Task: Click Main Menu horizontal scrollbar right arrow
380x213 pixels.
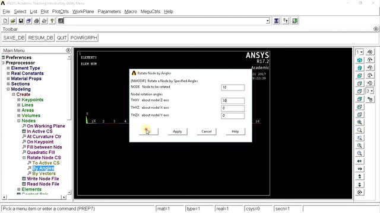Action: pyautogui.click(x=64, y=197)
